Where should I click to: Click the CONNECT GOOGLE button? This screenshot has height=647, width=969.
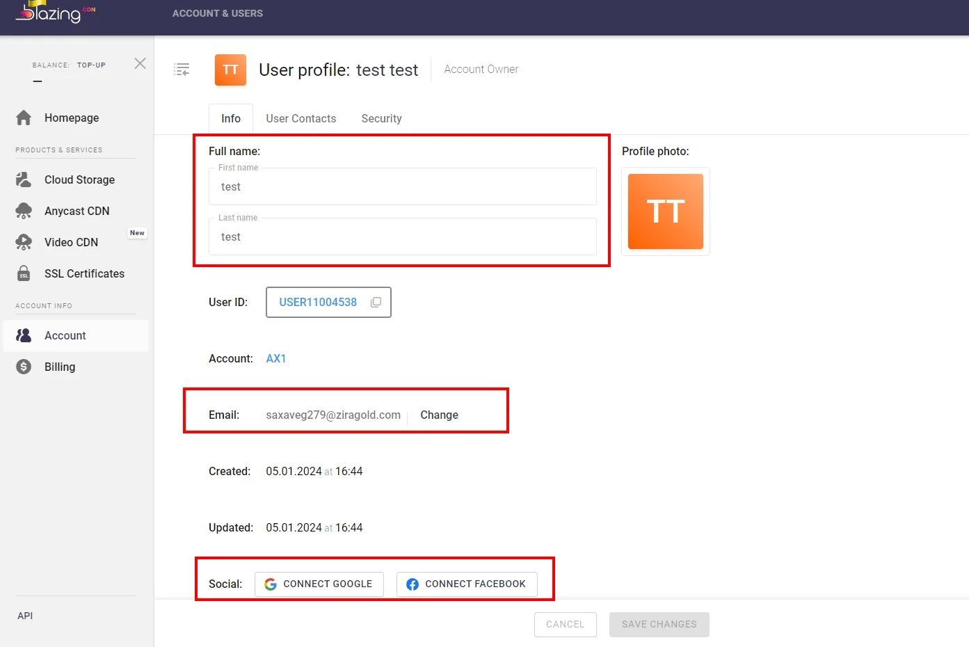(x=319, y=584)
